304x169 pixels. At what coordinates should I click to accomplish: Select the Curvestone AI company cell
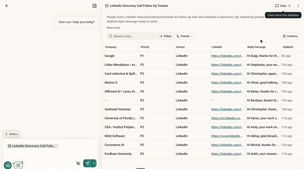(x=121, y=145)
